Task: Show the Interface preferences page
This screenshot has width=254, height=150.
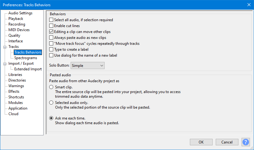Action: [x=16, y=41]
